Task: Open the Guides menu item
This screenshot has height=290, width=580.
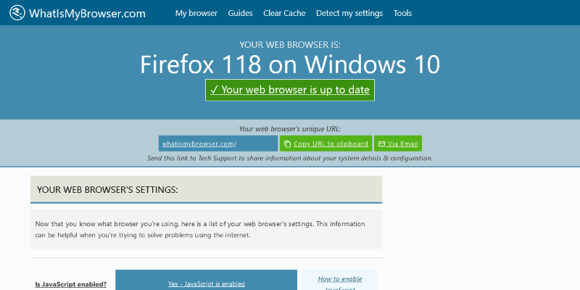Action: coord(241,13)
